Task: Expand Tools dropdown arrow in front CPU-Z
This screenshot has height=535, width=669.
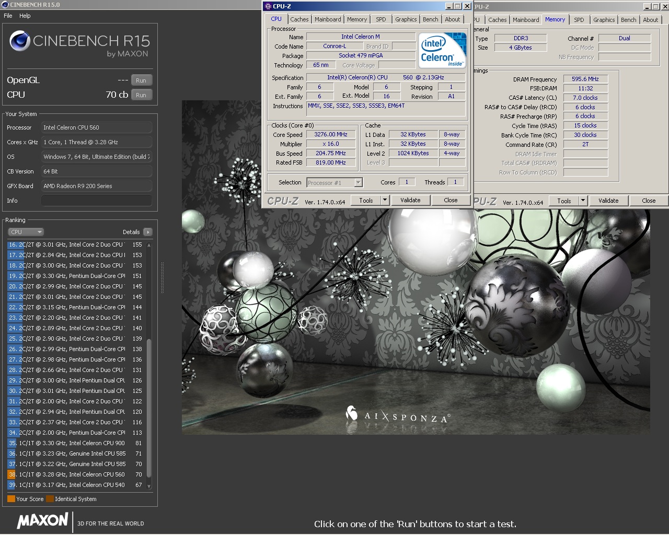Action: (x=385, y=200)
